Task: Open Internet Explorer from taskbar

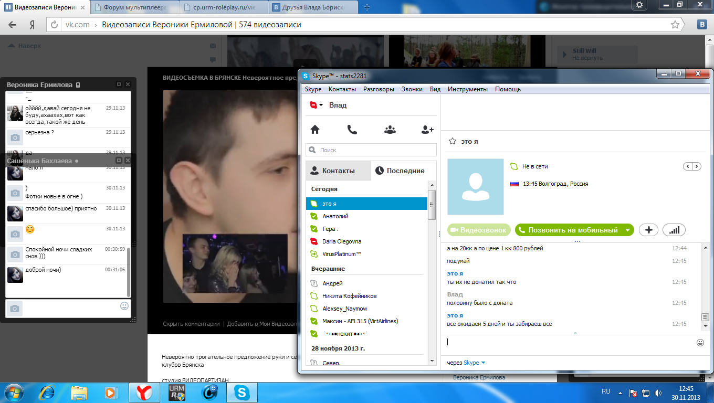Action: coord(48,392)
